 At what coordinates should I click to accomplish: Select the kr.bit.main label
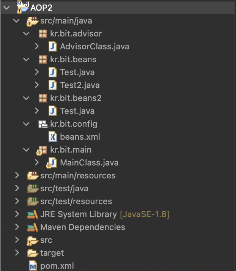[71, 150]
